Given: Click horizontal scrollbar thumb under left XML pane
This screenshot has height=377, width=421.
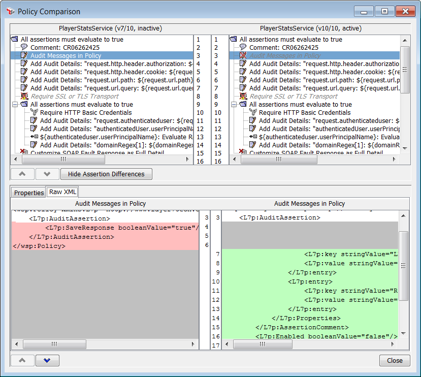Looking at the screenshot, I should (x=55, y=344).
